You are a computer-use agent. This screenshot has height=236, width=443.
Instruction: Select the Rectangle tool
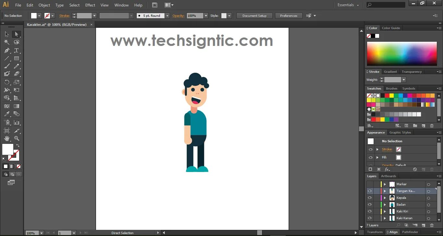coord(16,59)
